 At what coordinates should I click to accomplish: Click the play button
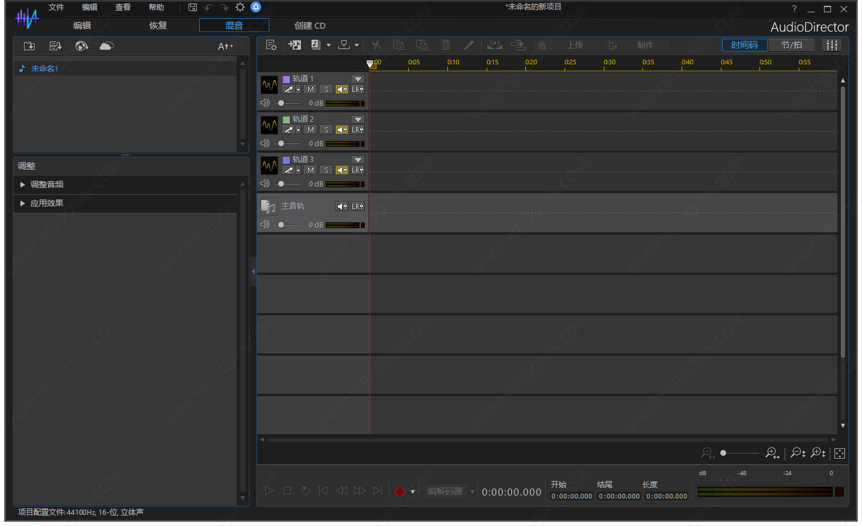[269, 491]
